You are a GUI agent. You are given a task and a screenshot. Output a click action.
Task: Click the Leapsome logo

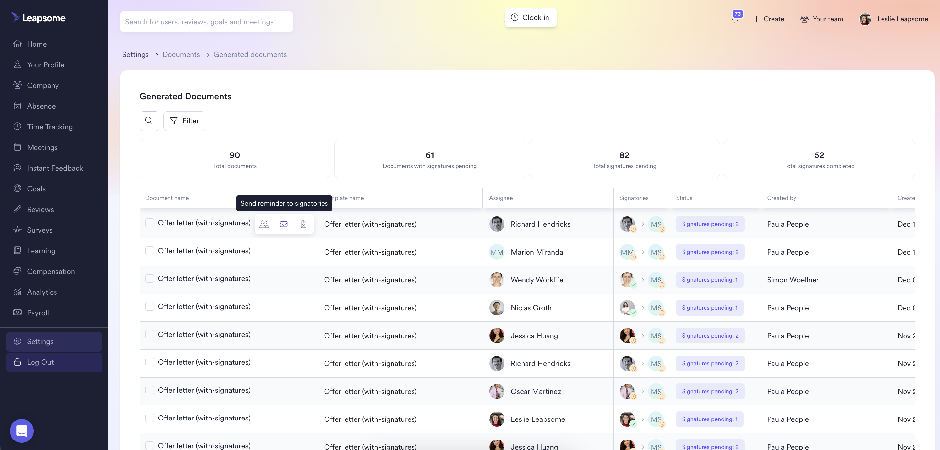(x=38, y=17)
